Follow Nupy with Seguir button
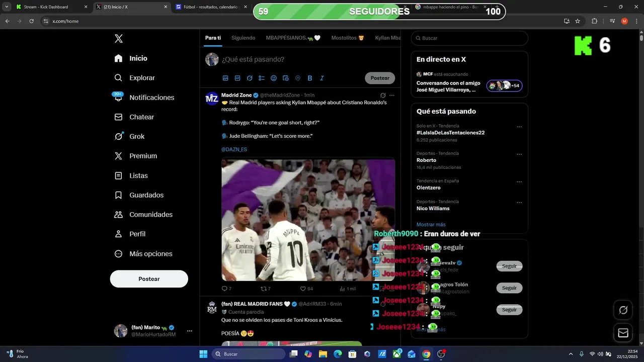The height and width of the screenshot is (362, 644). [509, 310]
